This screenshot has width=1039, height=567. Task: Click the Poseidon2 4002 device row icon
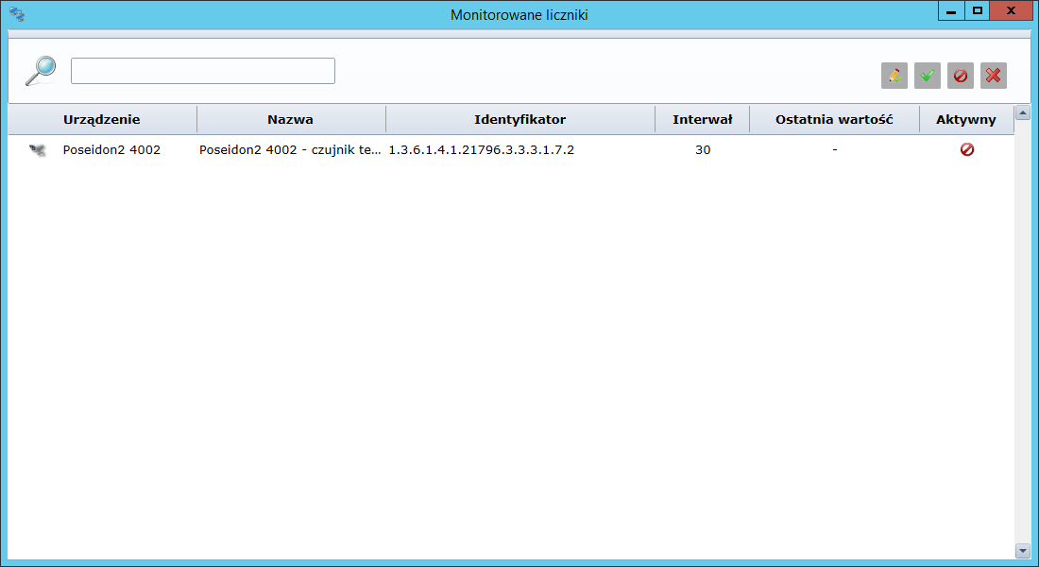38,149
